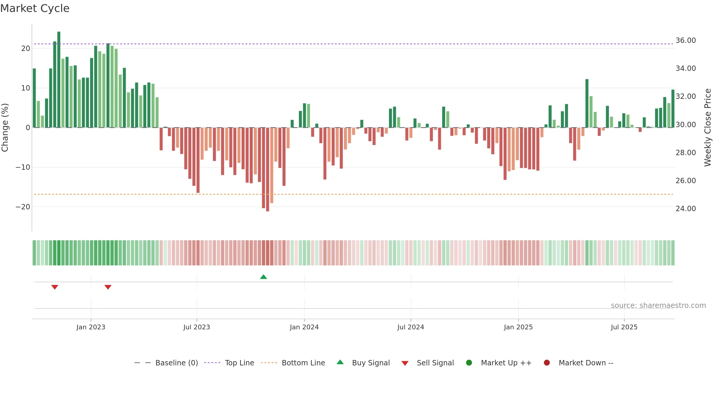Toggle the Baseline (0) legend entry
The height and width of the screenshot is (402, 716).
point(166,363)
